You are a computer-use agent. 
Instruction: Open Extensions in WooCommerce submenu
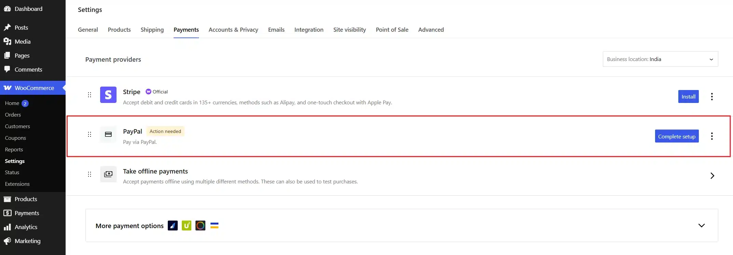[x=17, y=184]
